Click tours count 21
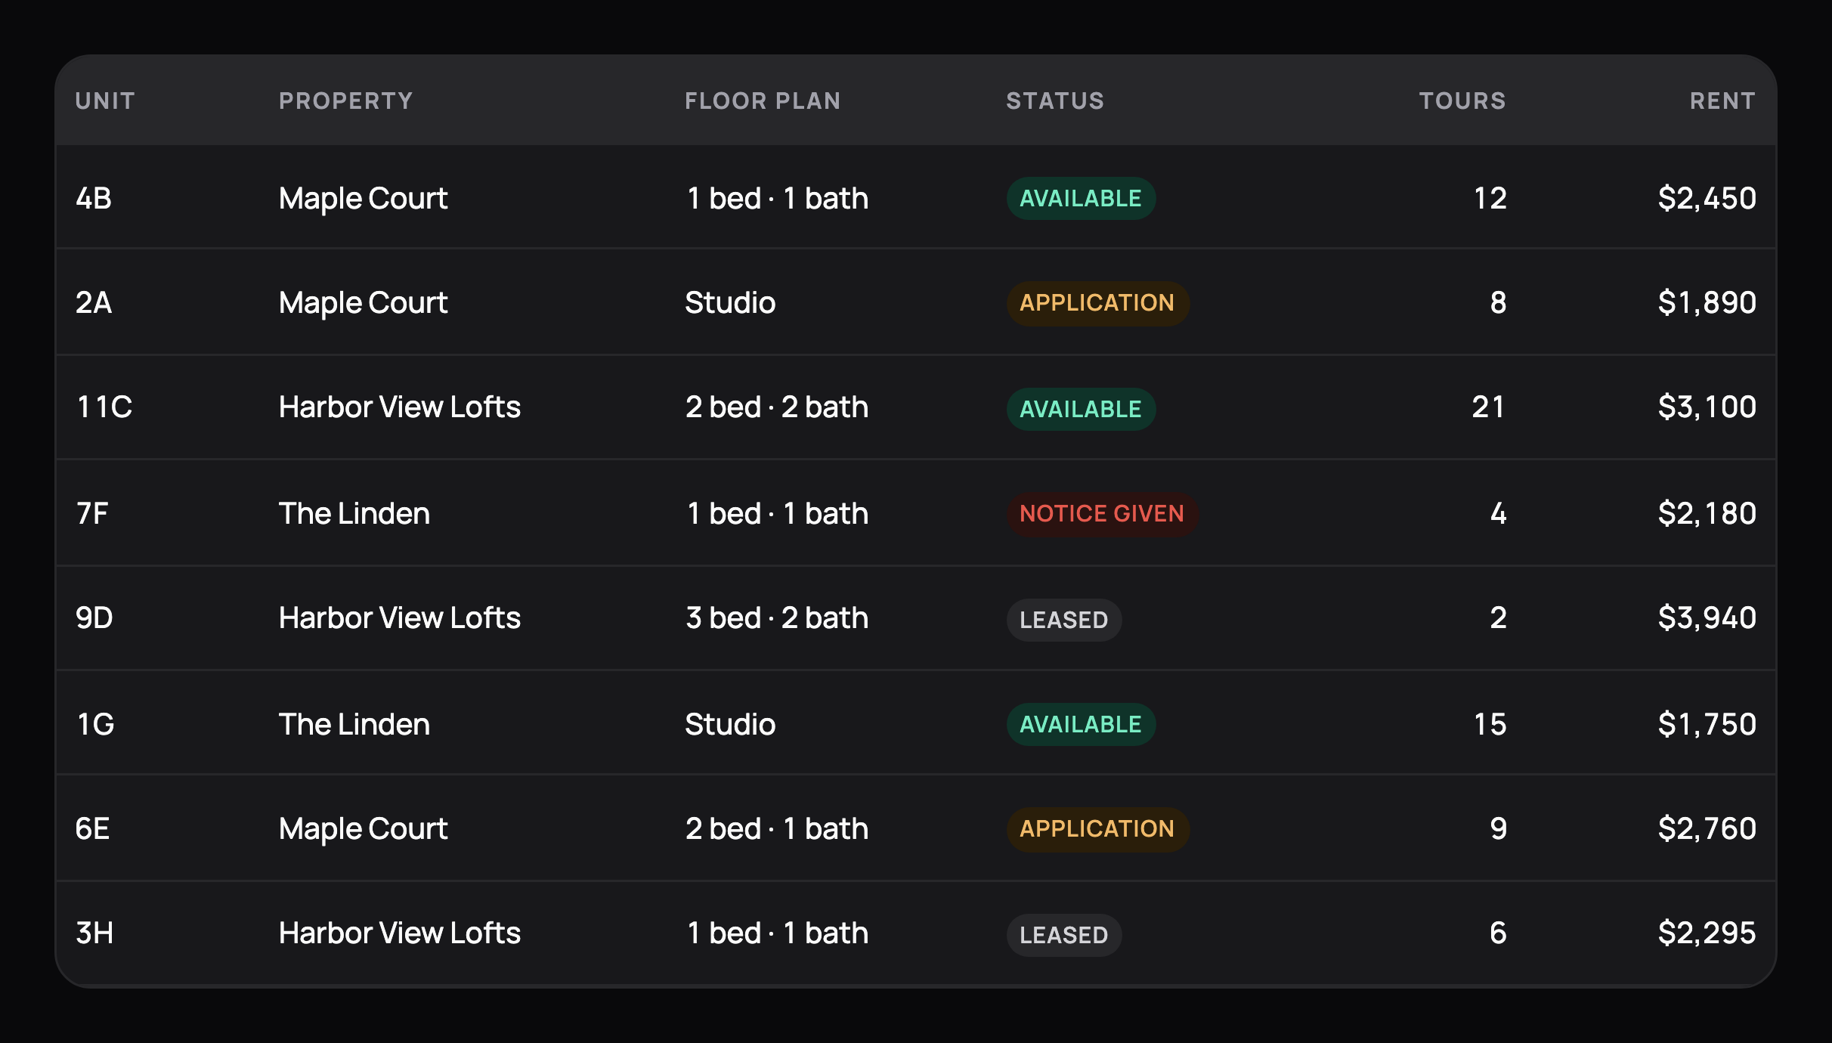 (1489, 407)
